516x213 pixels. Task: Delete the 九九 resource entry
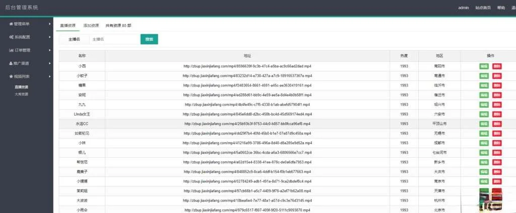pyautogui.click(x=497, y=104)
